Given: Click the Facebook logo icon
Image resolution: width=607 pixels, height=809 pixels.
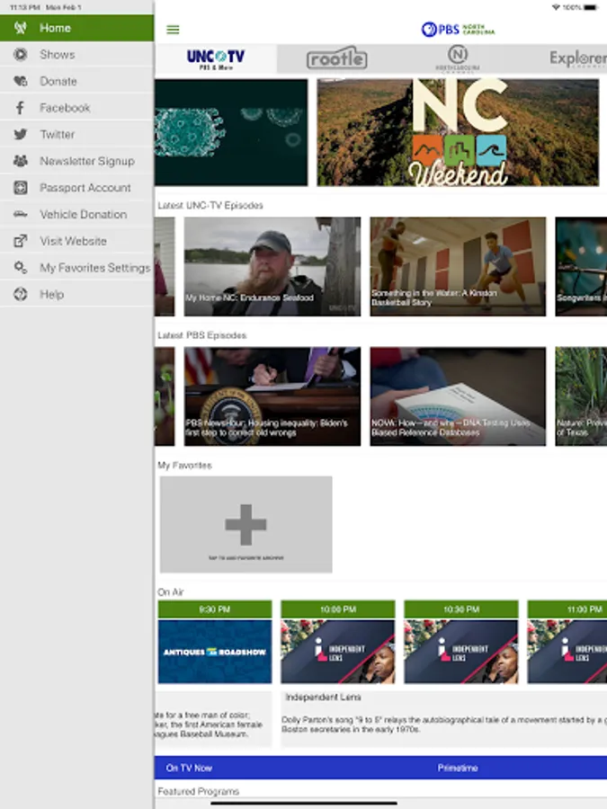Looking at the screenshot, I should (x=20, y=108).
